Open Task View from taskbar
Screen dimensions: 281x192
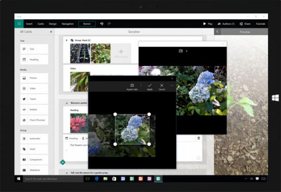(88, 178)
